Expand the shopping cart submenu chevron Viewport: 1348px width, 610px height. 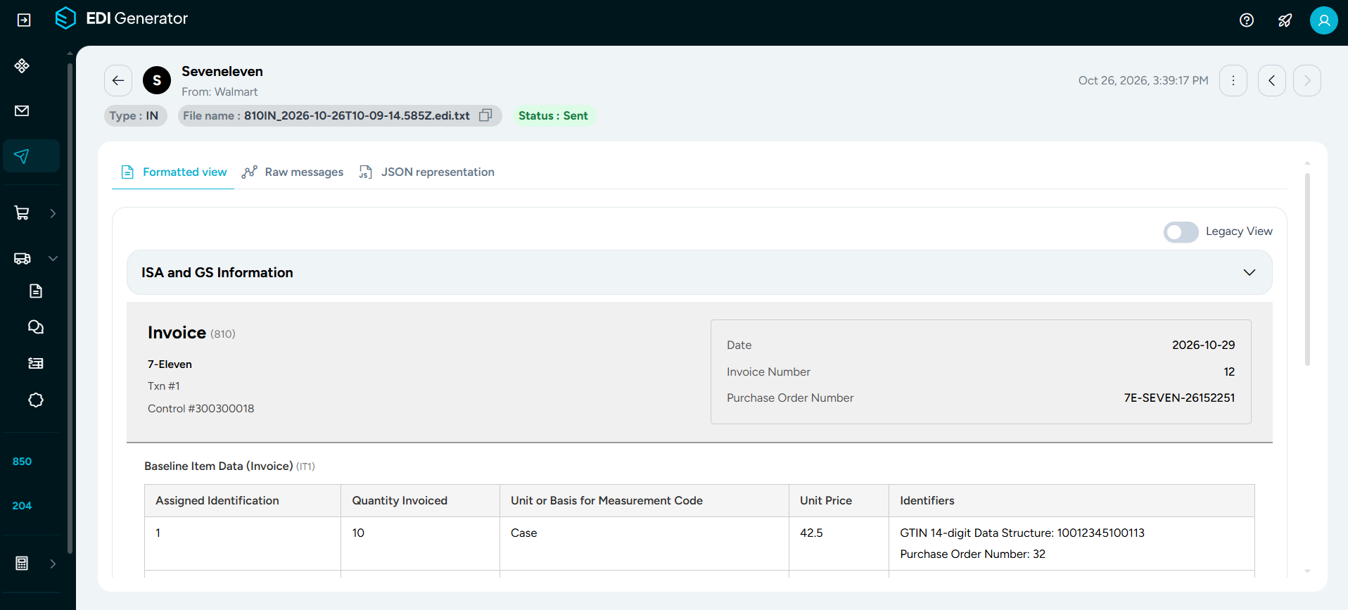tap(53, 213)
